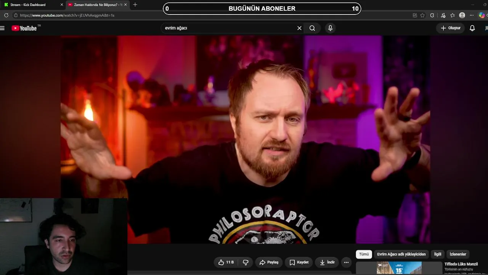Open the browser favorites list
The height and width of the screenshot is (275, 488).
point(453,15)
